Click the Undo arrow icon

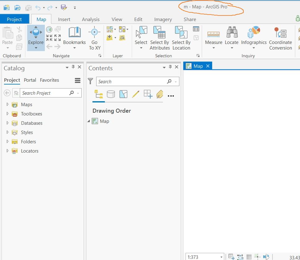coord(38,8)
